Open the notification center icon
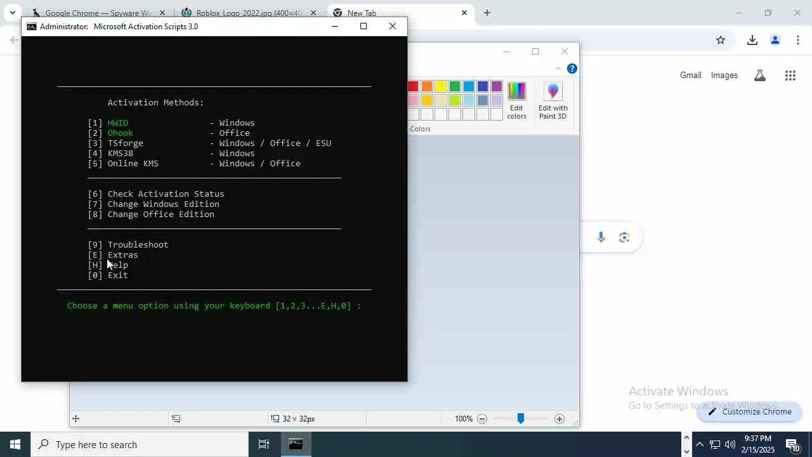This screenshot has width=812, height=457. (792, 444)
